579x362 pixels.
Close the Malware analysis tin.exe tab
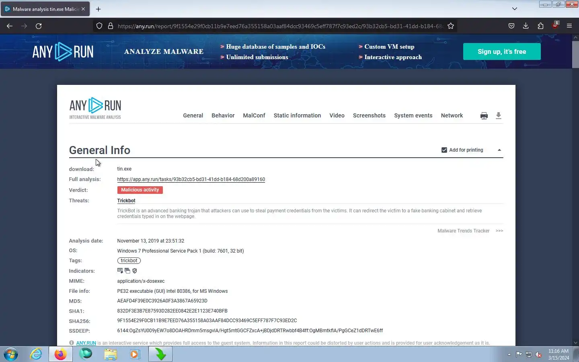83,9
